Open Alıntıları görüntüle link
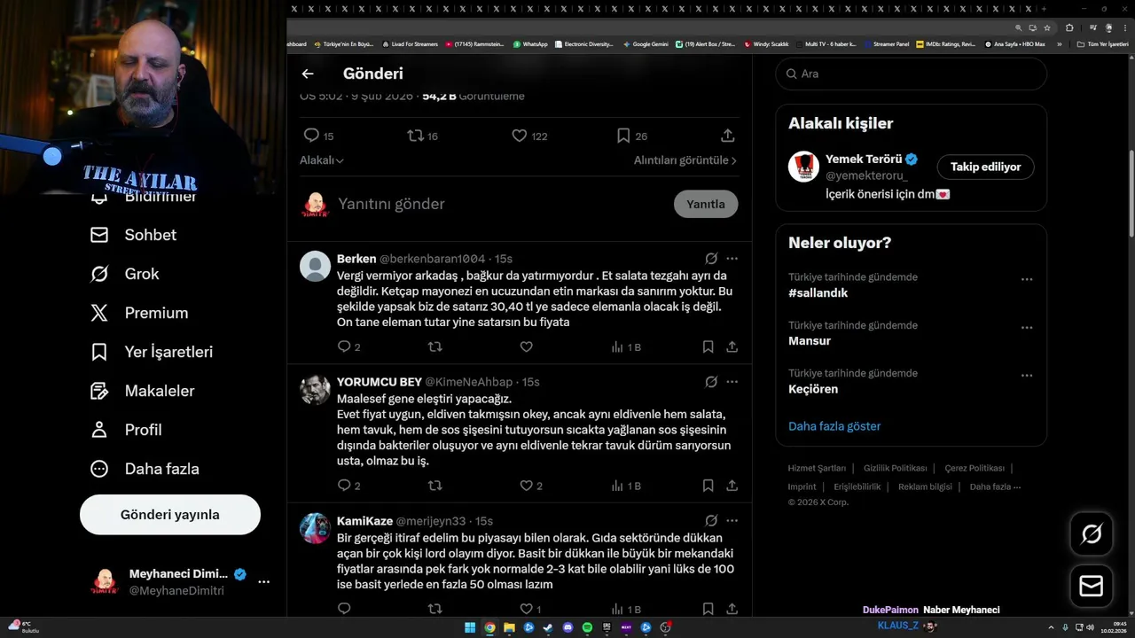 point(685,160)
